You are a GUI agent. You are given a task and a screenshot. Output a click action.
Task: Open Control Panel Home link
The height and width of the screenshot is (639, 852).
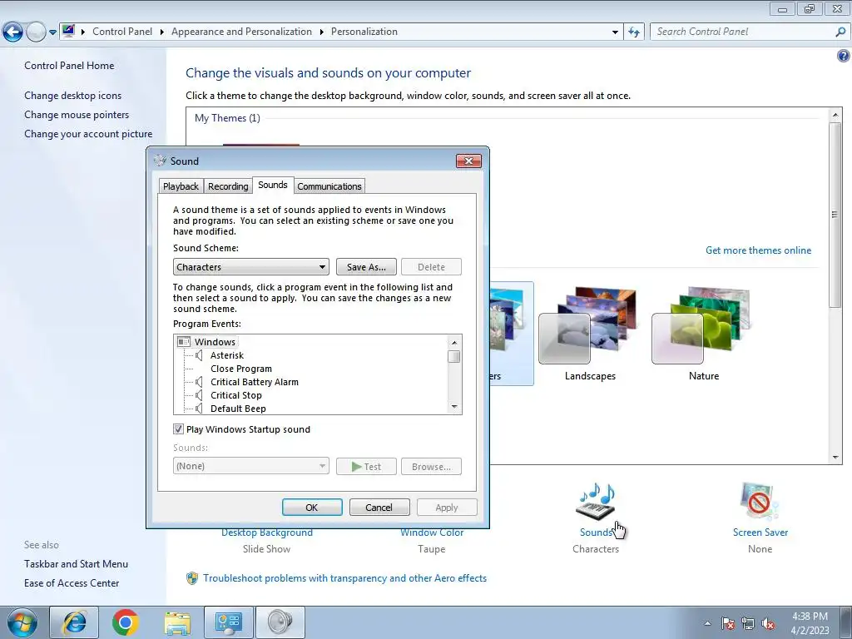[x=69, y=65]
